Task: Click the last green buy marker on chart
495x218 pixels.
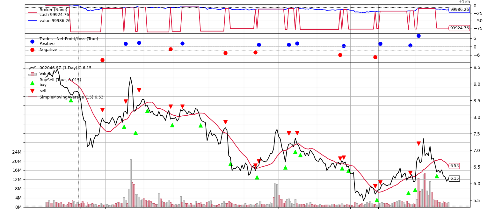Action: tap(437, 176)
